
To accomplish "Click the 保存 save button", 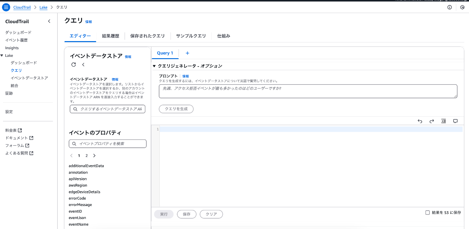I will (187, 214).
